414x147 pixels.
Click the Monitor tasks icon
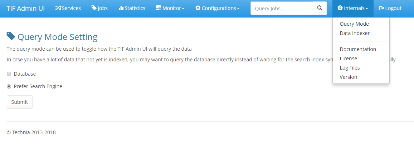(x=159, y=8)
